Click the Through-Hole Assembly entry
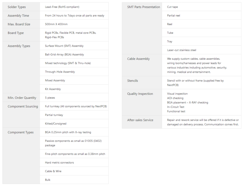 point(60,72)
